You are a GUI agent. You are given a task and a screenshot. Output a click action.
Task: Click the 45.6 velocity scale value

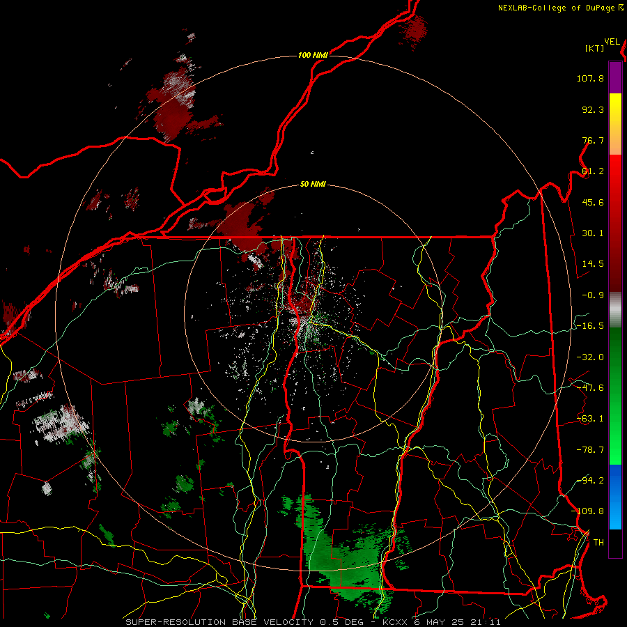point(593,202)
